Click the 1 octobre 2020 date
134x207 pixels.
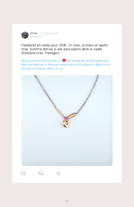pyautogui.click(x=49, y=33)
